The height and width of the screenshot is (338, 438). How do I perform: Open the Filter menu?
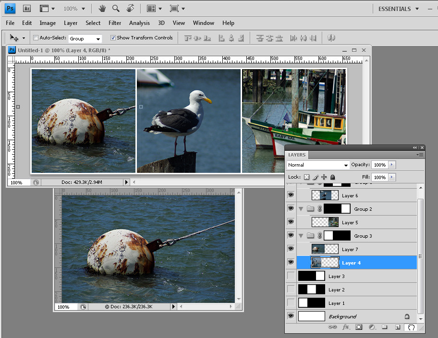[115, 23]
